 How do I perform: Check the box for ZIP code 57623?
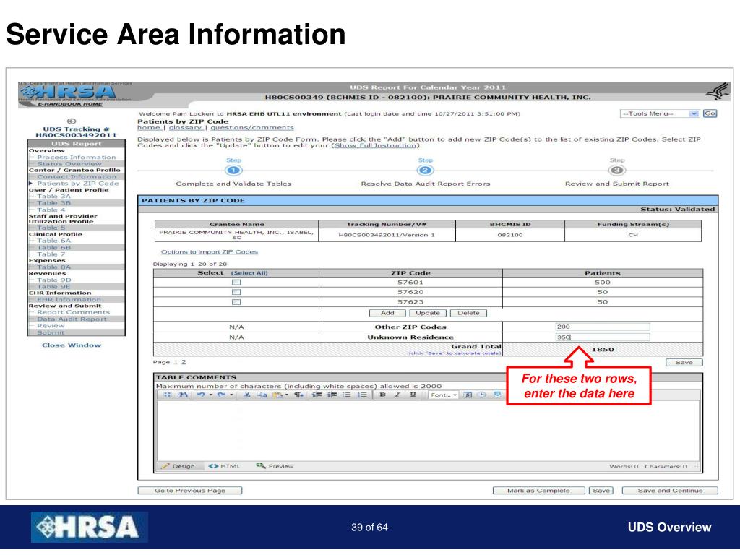point(236,302)
